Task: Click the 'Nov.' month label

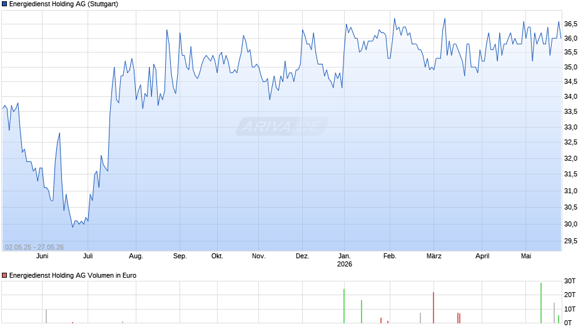Action: [259, 256]
